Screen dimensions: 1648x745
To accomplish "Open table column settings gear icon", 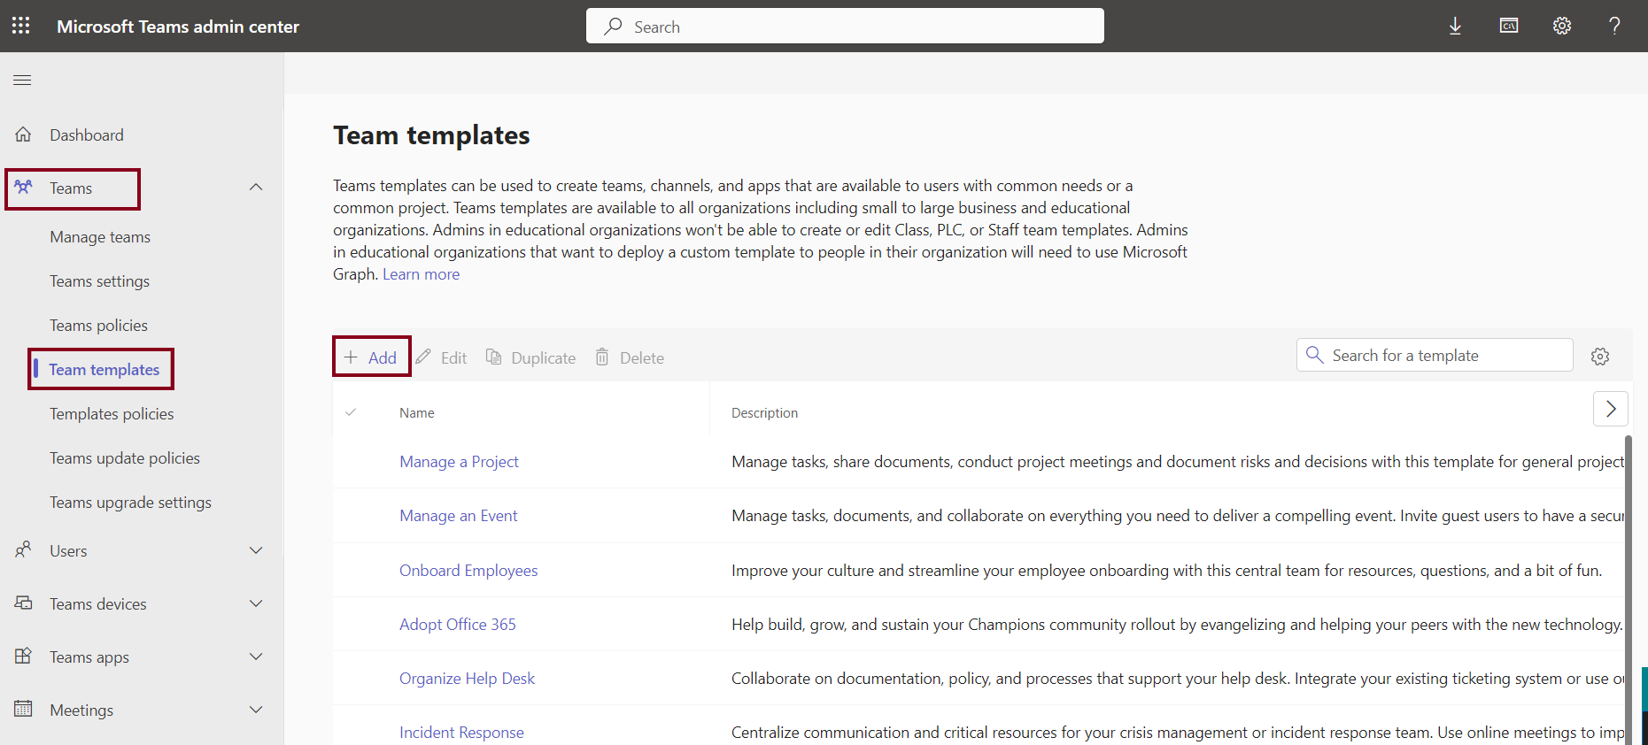I will tap(1600, 357).
